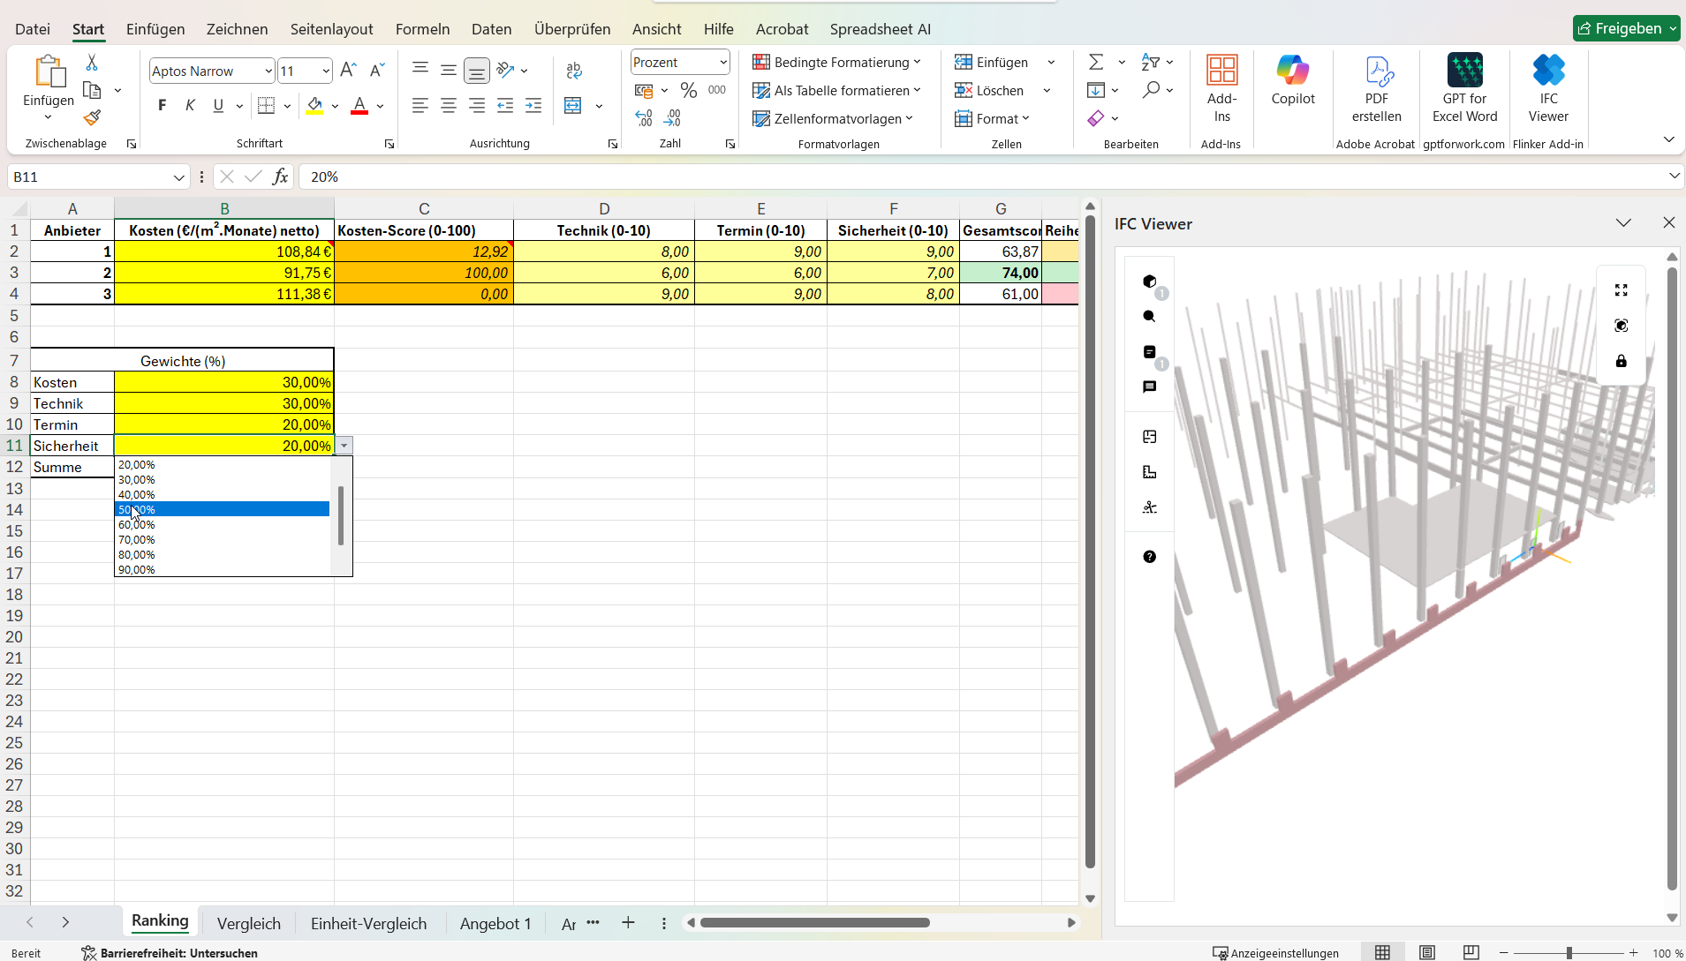Expand Als Tabelle formatieren menu
This screenshot has width=1686, height=961.
[x=836, y=90]
